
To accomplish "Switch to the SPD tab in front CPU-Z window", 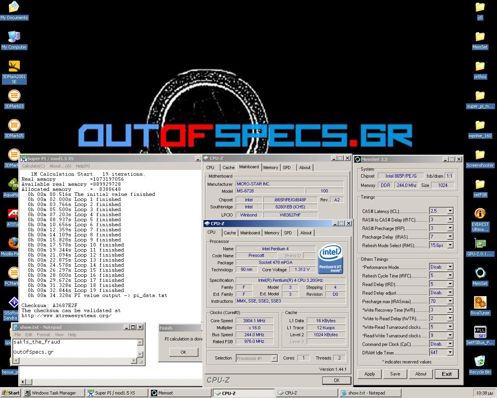I will 288,233.
